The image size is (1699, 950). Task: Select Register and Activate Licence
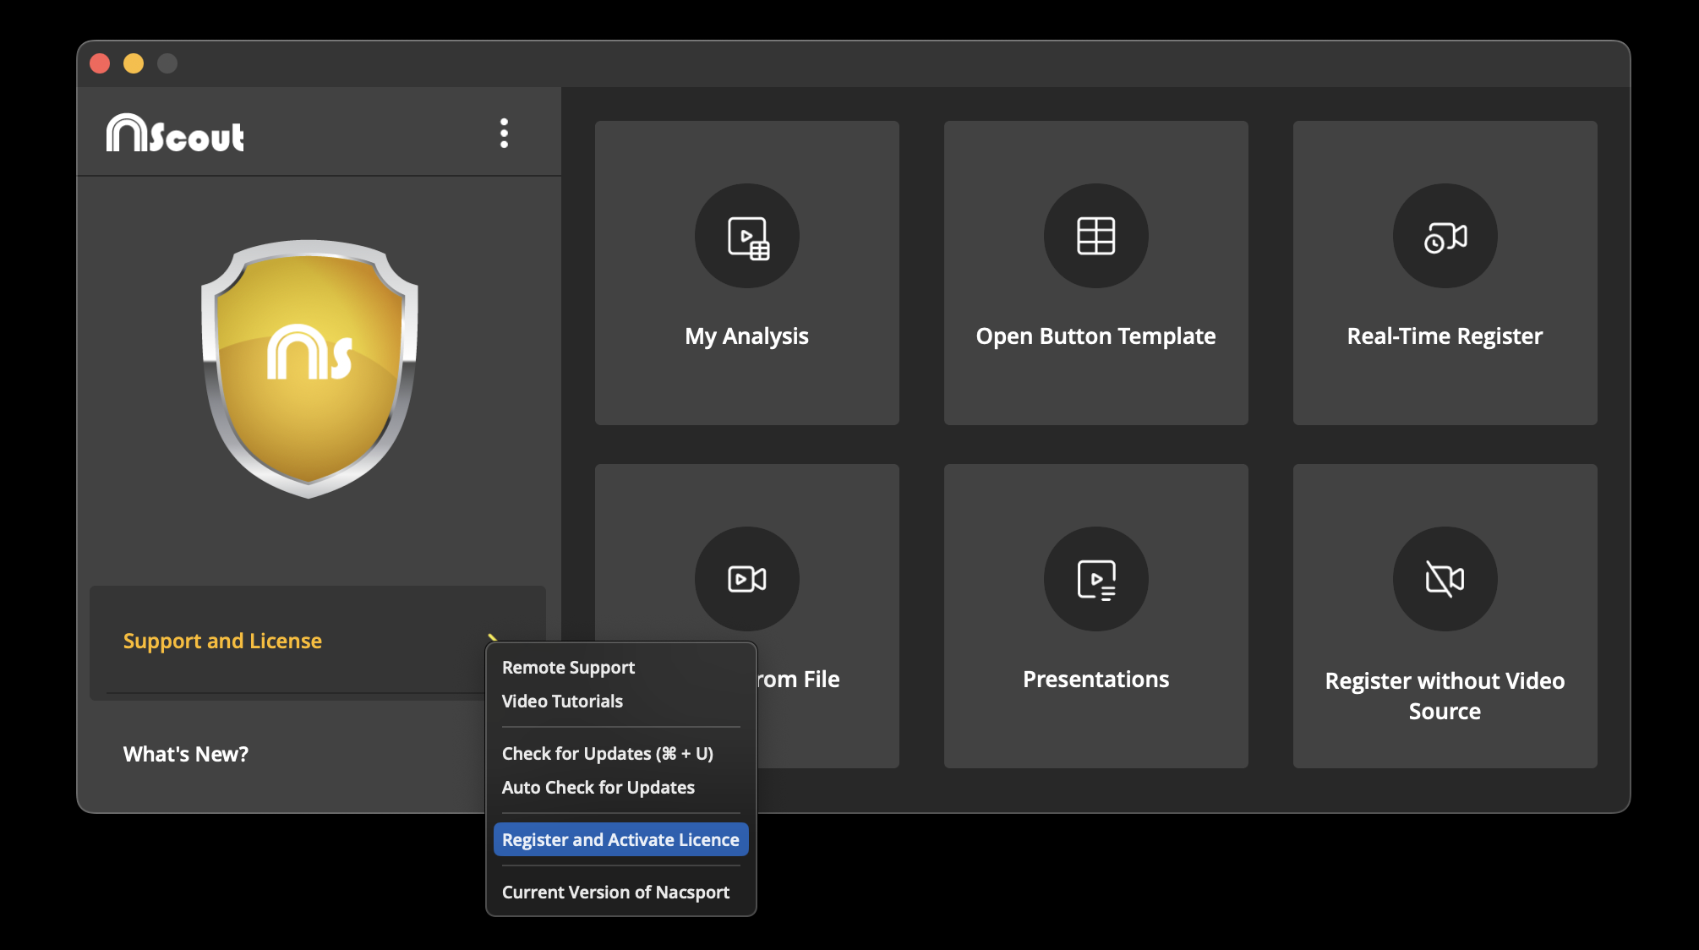point(621,840)
